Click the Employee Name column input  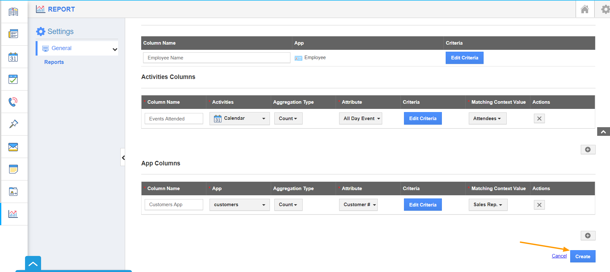click(216, 58)
